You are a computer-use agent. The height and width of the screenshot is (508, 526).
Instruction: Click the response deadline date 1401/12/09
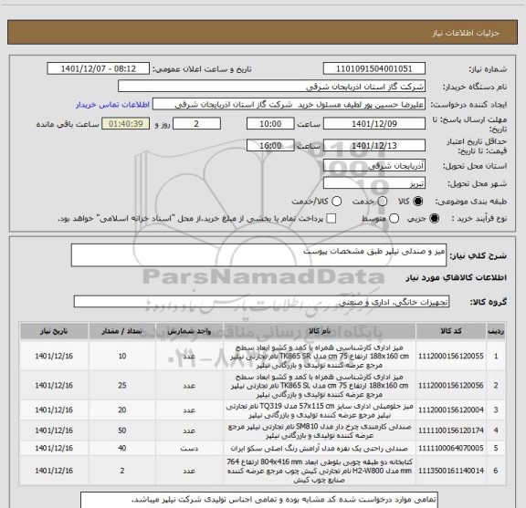tap(374, 124)
